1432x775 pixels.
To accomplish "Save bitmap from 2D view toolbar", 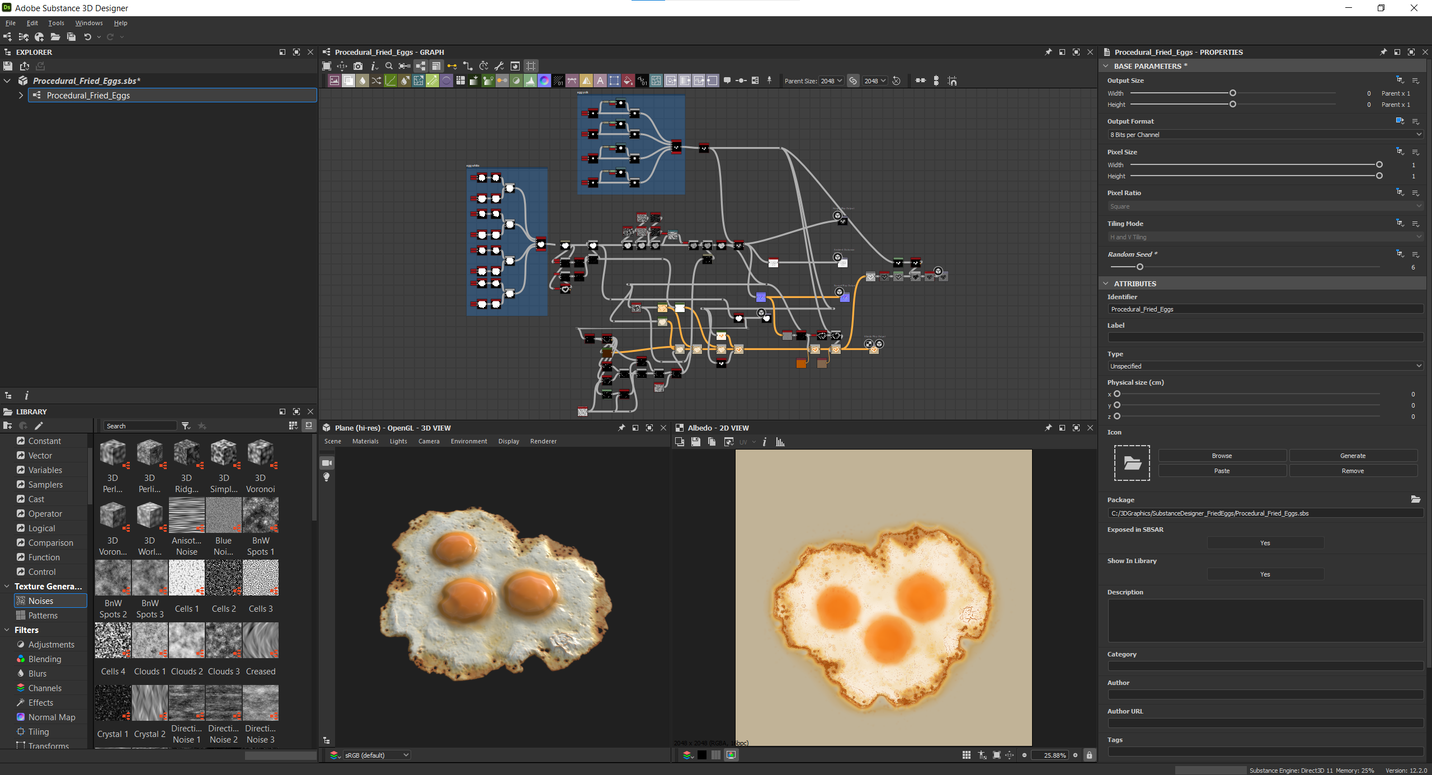I will (695, 442).
